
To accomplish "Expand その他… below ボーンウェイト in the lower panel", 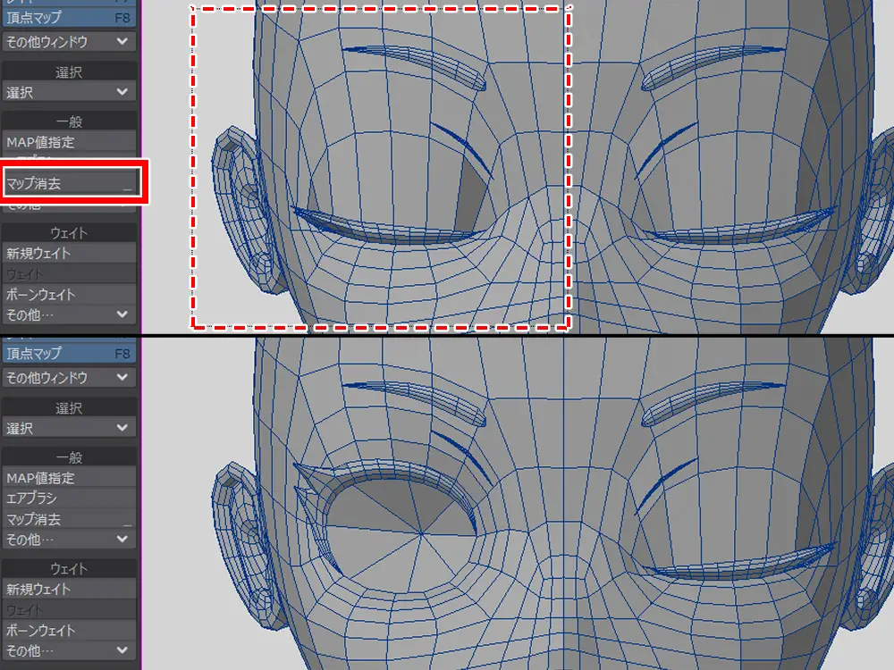I will pyautogui.click(x=70, y=650).
